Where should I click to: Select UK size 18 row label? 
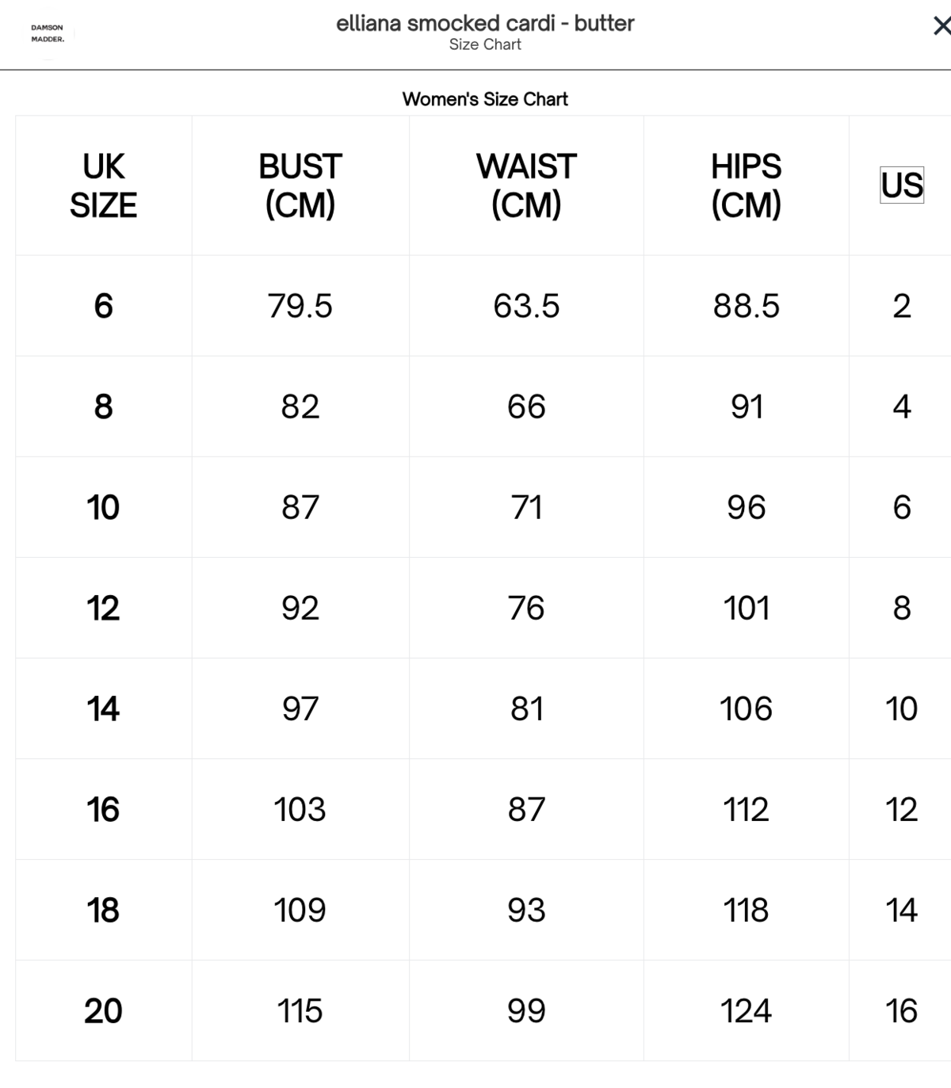click(103, 910)
